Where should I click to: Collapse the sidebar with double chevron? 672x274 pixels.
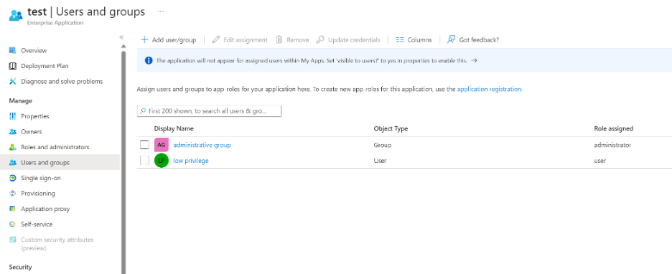click(121, 37)
